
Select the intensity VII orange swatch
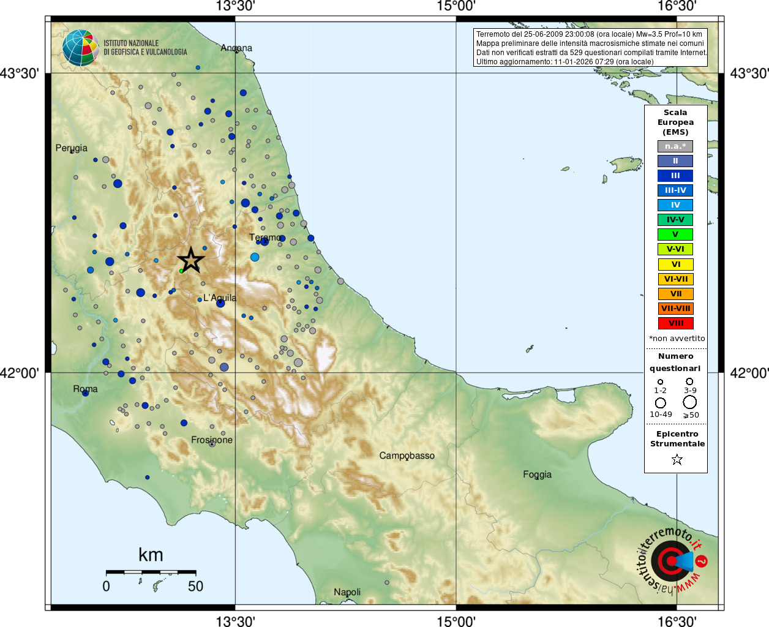(x=675, y=294)
